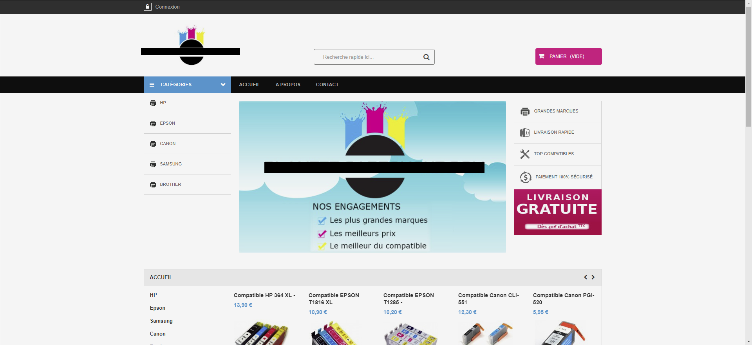Image resolution: width=752 pixels, height=345 pixels.
Task: Open Compatible Canon CLI-551 product
Action: coord(488,299)
